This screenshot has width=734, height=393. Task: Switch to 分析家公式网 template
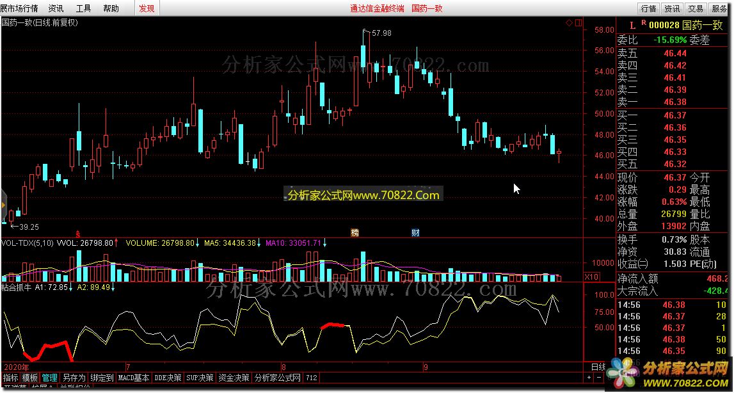[x=277, y=378]
